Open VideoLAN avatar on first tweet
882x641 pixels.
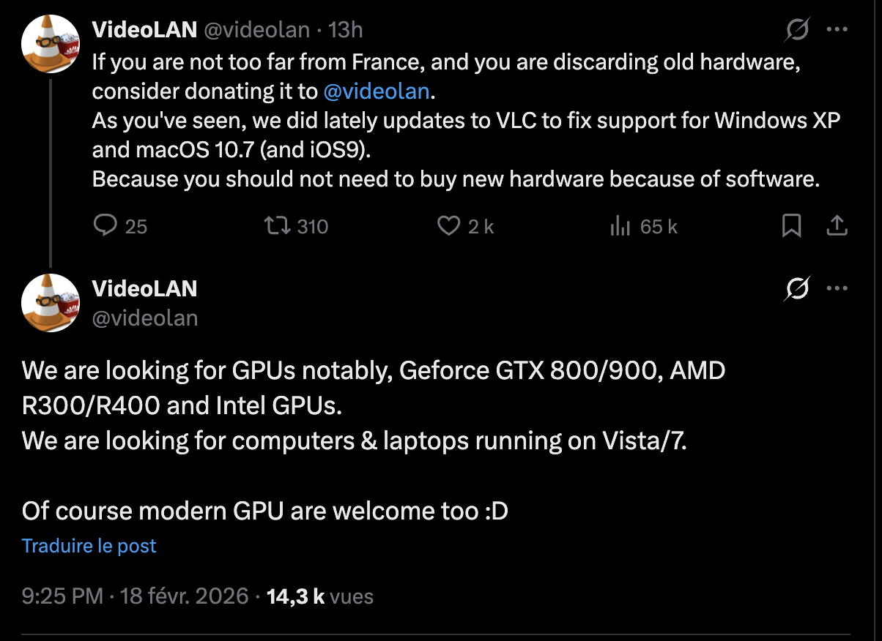pyautogui.click(x=50, y=42)
